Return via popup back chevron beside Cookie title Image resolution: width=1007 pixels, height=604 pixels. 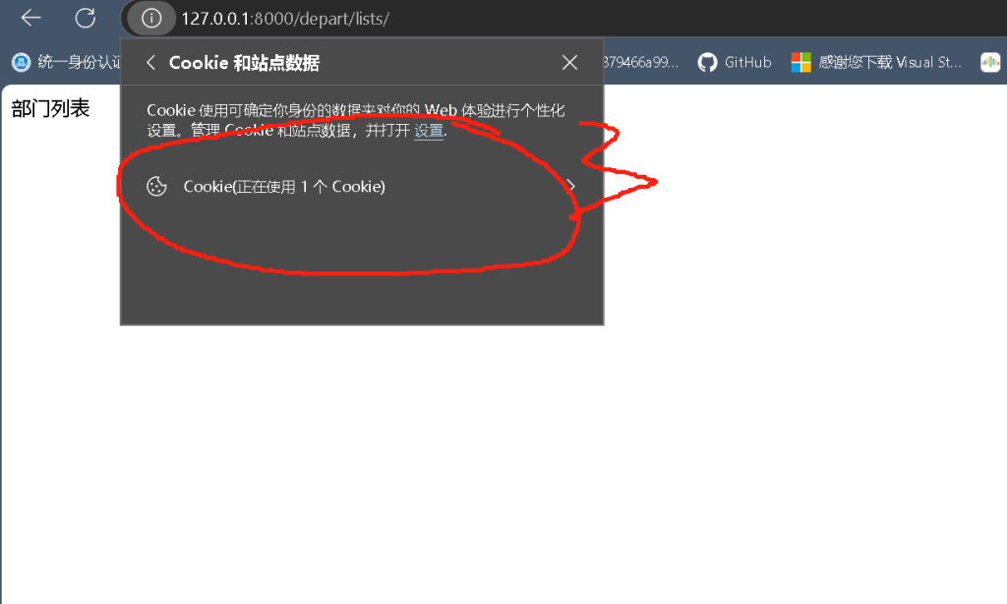click(x=150, y=62)
